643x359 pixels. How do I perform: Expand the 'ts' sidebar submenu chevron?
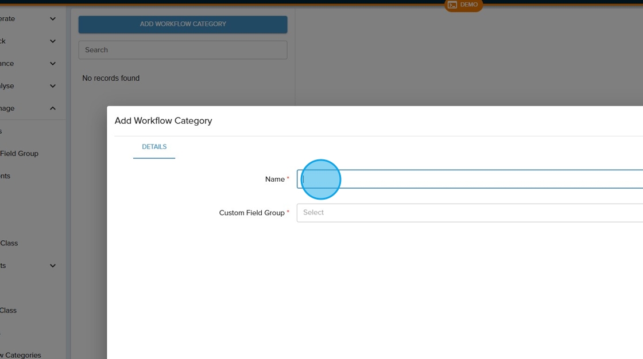[x=53, y=266]
